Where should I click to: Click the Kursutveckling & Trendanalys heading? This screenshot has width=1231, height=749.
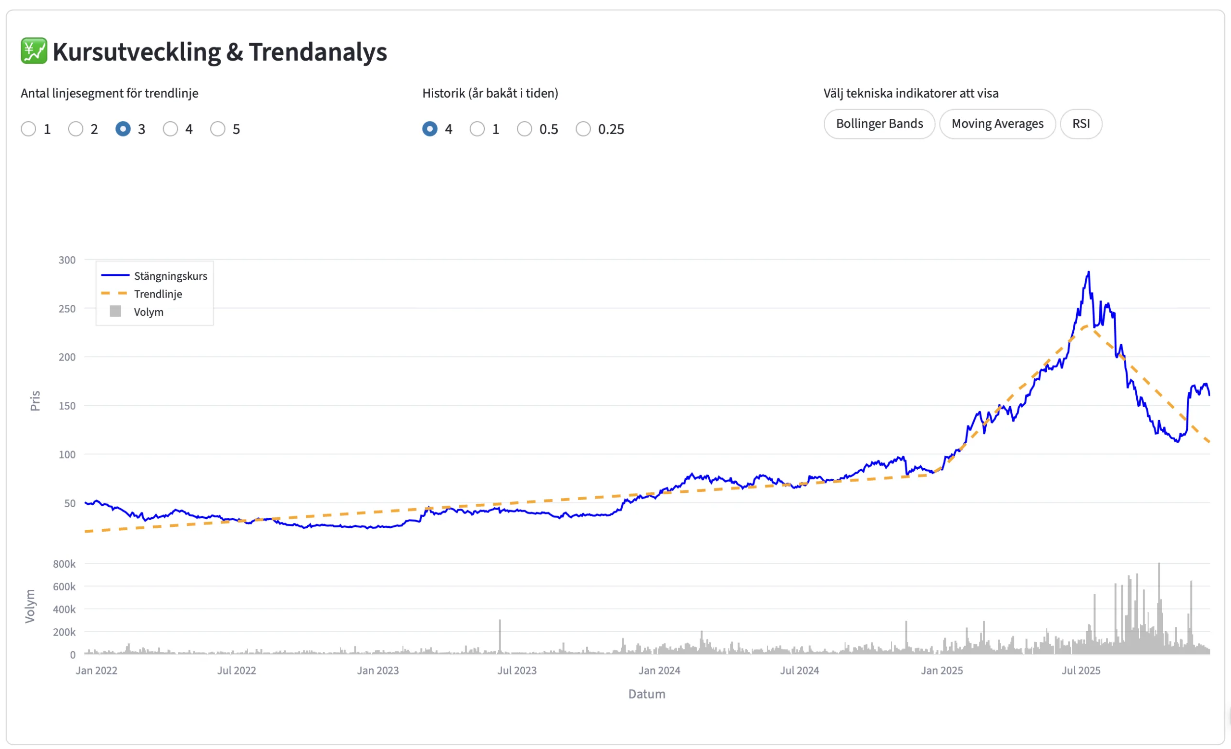220,52
